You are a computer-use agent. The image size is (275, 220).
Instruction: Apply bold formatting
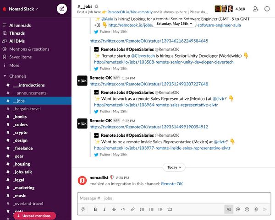click(x=95, y=209)
